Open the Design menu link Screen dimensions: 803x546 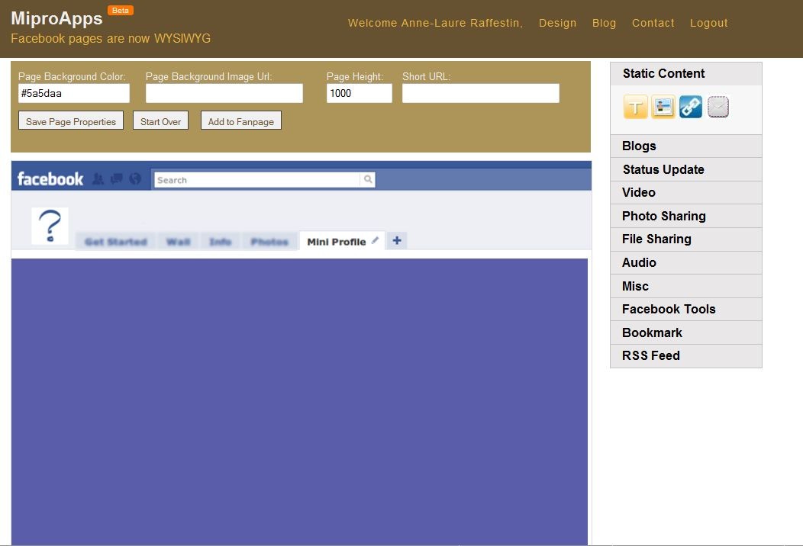pos(557,23)
